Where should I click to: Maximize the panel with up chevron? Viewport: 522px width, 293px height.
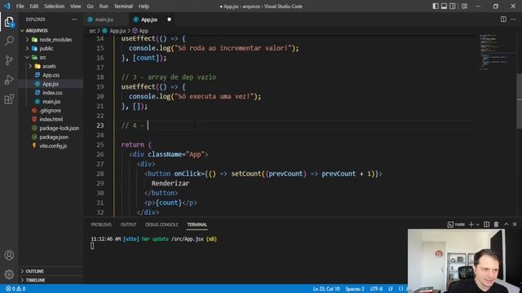pos(506,225)
